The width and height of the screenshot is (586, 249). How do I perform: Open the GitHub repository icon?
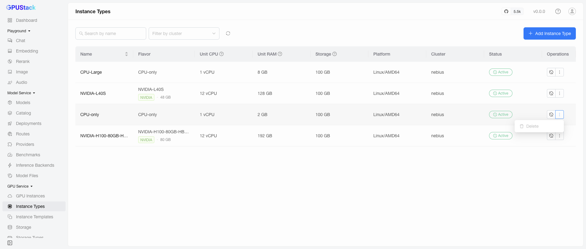point(506,12)
